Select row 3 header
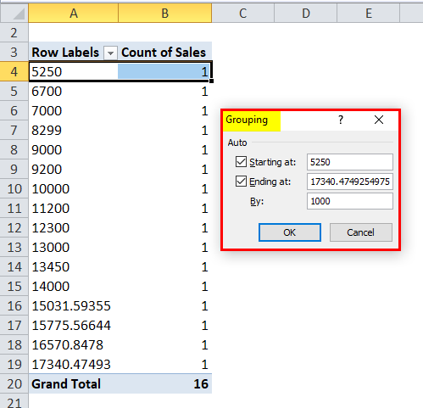 tap(14, 53)
